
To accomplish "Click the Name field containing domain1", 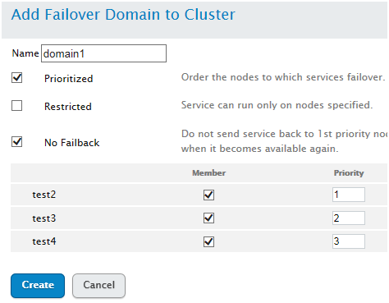I will (103, 53).
